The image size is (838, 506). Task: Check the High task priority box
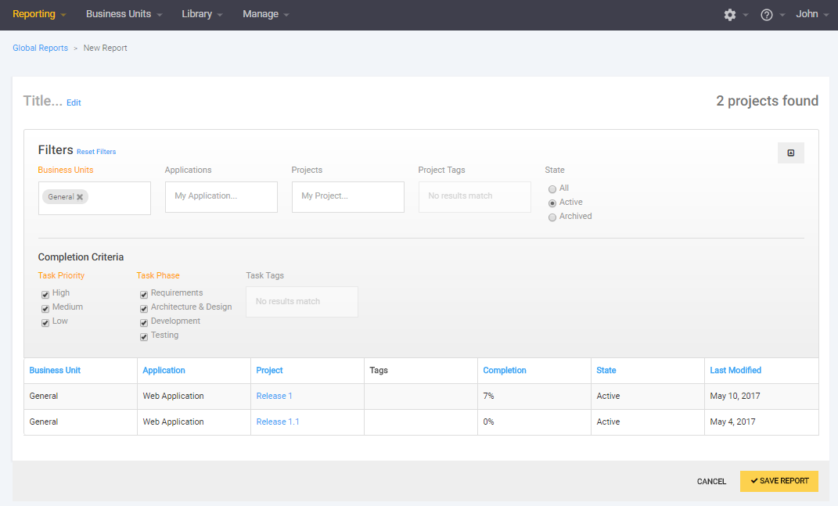pyautogui.click(x=45, y=294)
